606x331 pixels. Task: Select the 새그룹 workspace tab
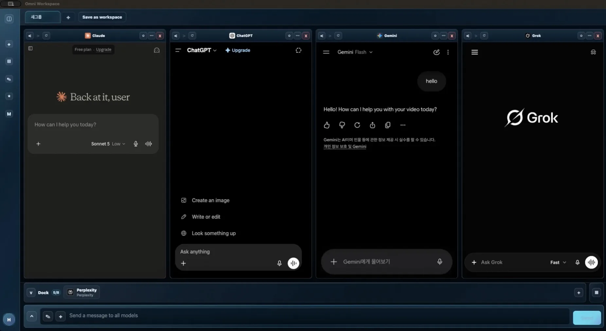coord(43,17)
